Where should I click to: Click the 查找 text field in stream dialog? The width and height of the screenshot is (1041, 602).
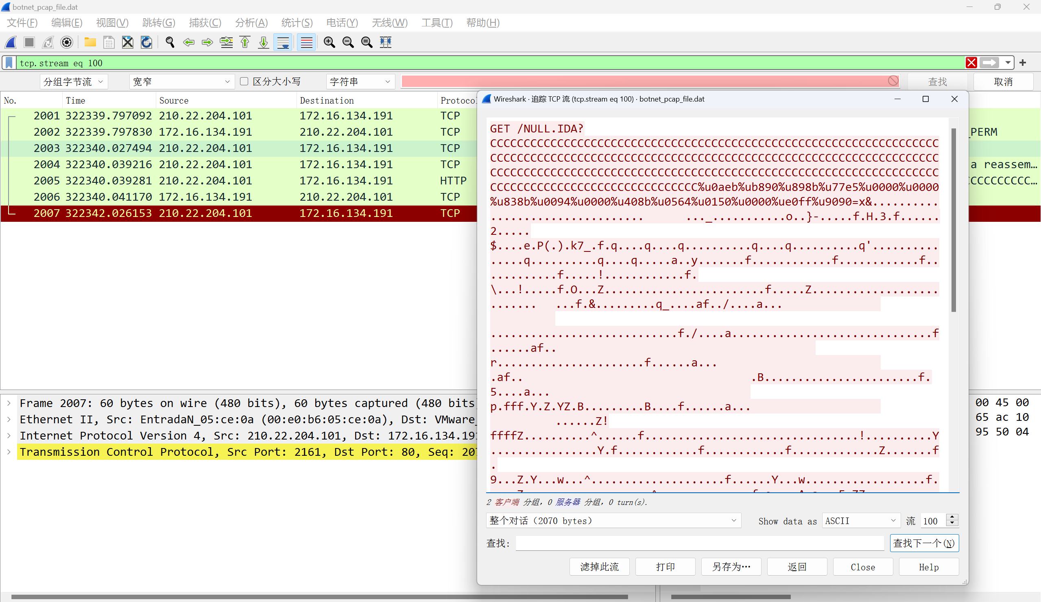tap(699, 543)
